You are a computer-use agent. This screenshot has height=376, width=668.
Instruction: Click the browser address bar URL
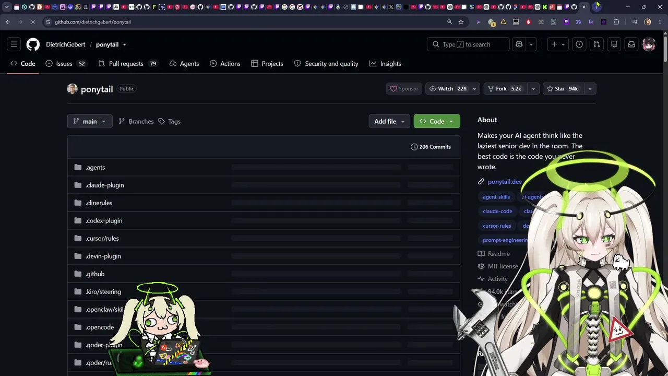(x=93, y=22)
